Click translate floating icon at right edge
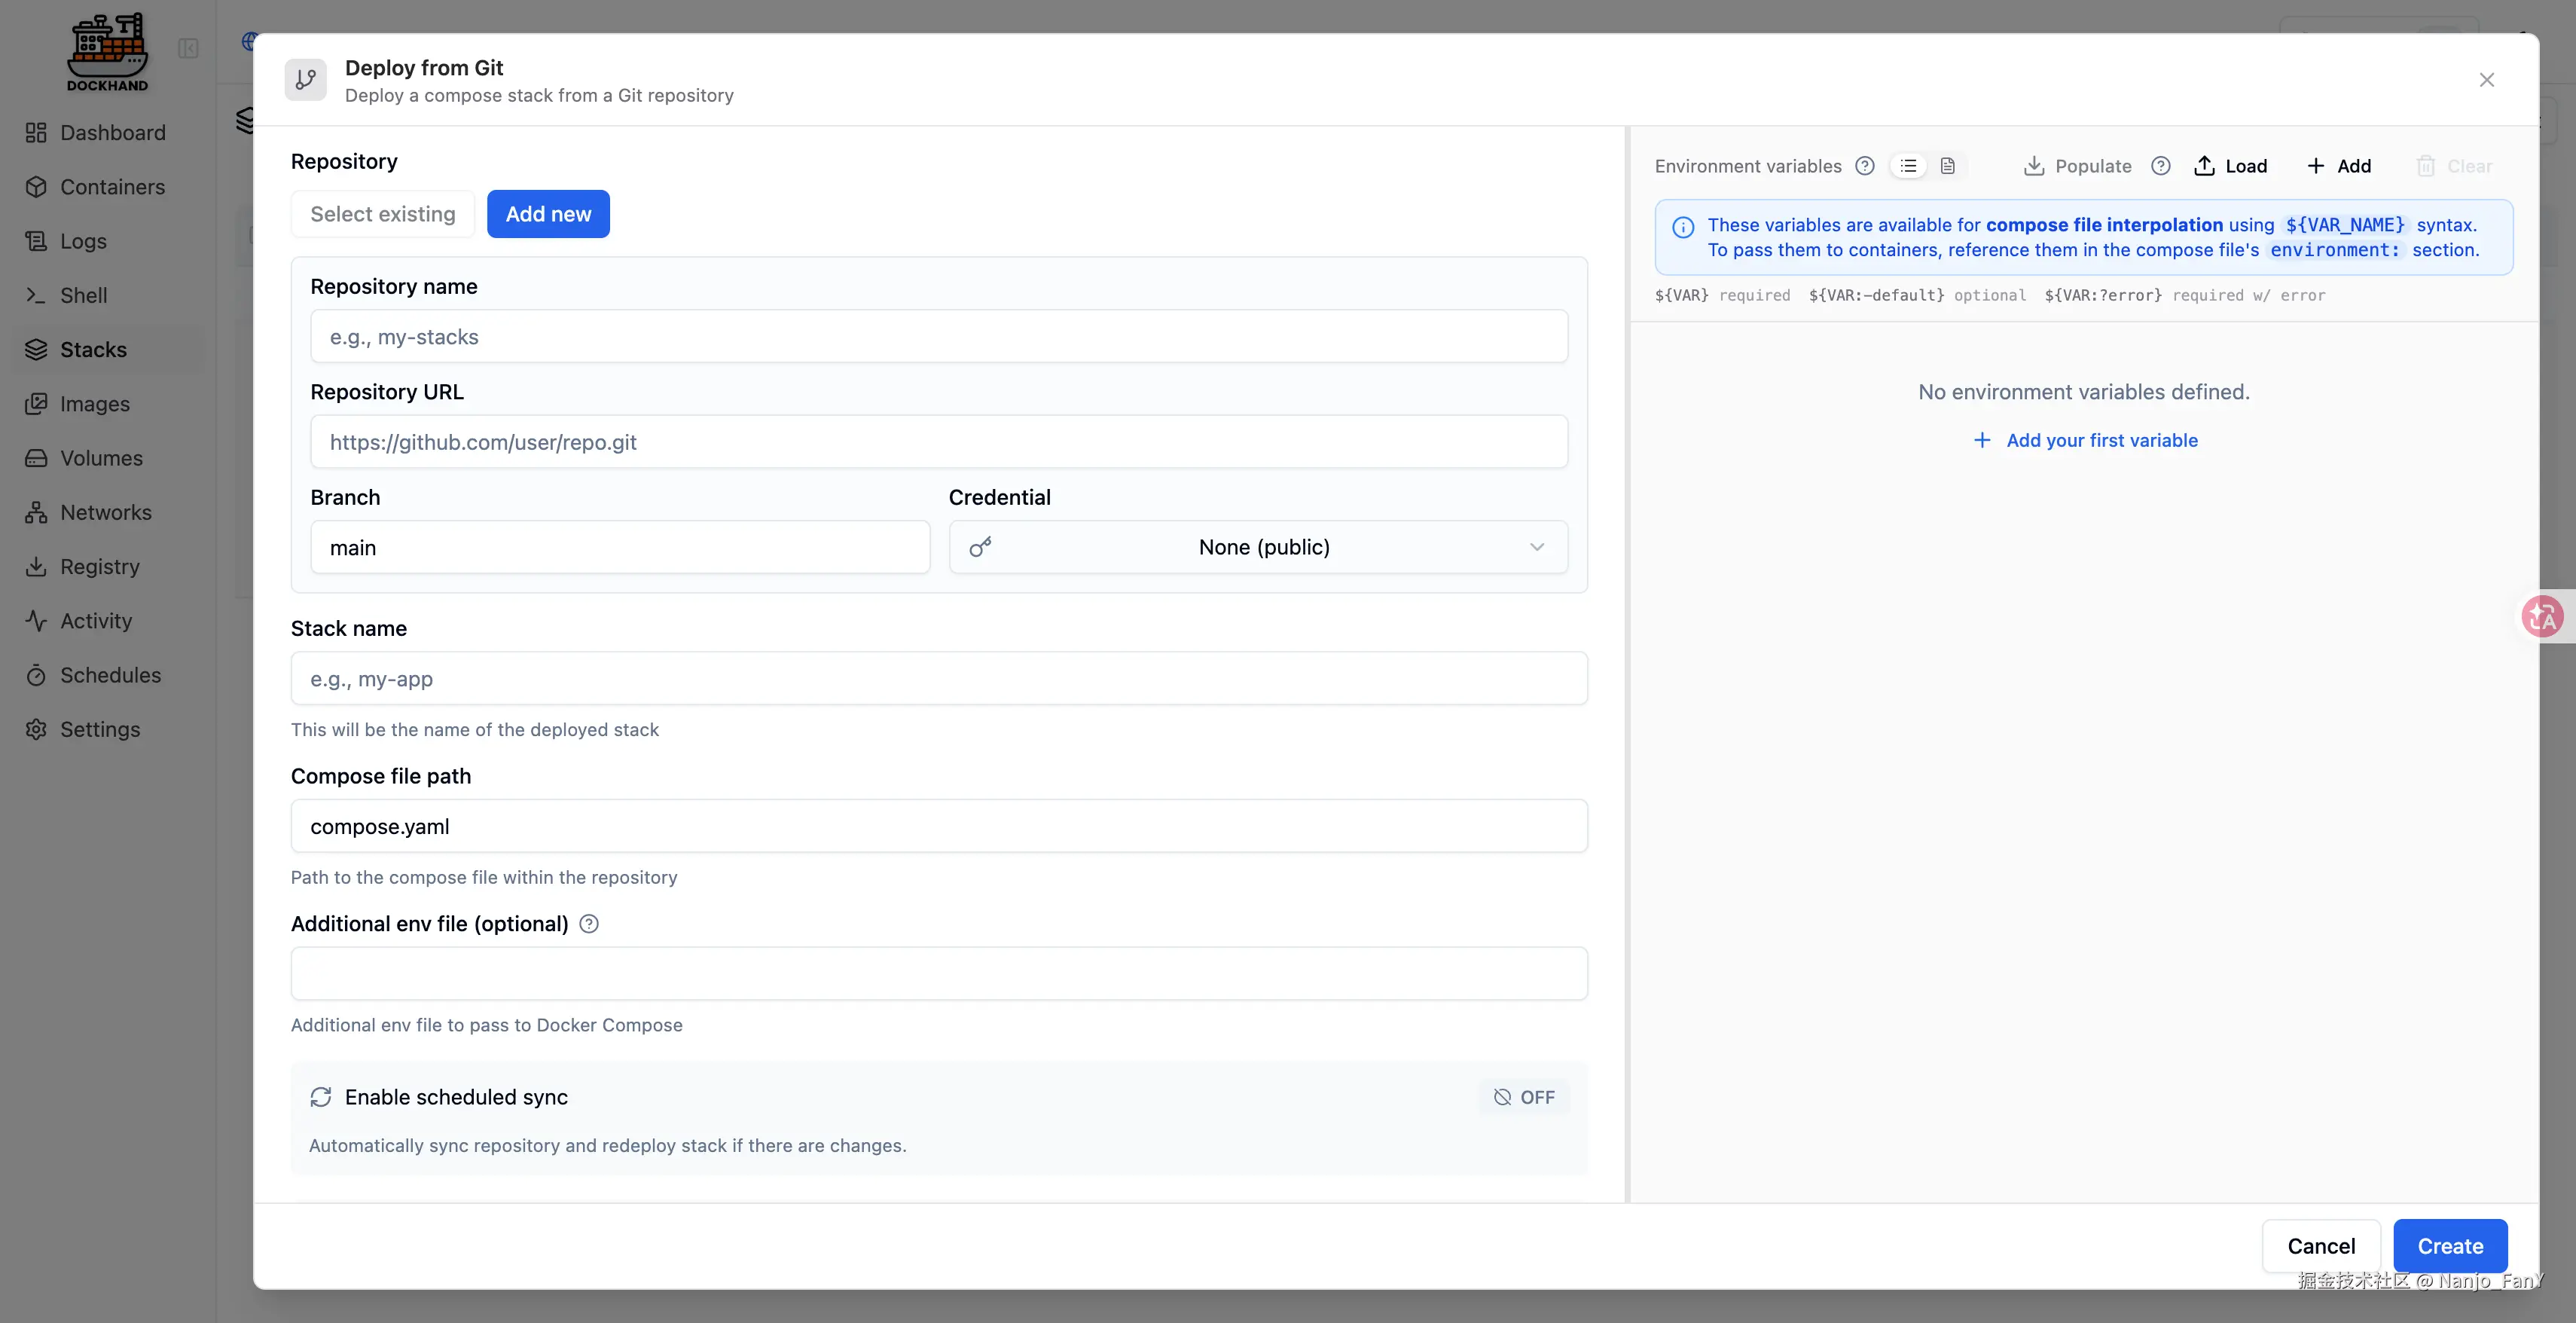2576x1323 pixels. coord(2543,616)
